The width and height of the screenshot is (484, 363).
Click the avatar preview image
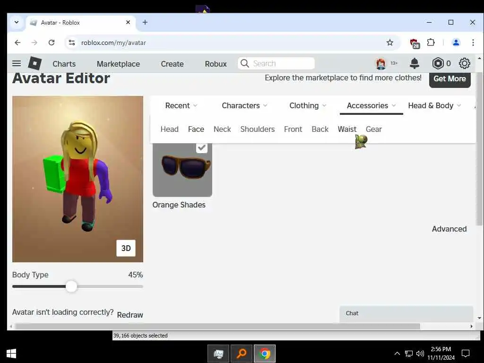[78, 179]
